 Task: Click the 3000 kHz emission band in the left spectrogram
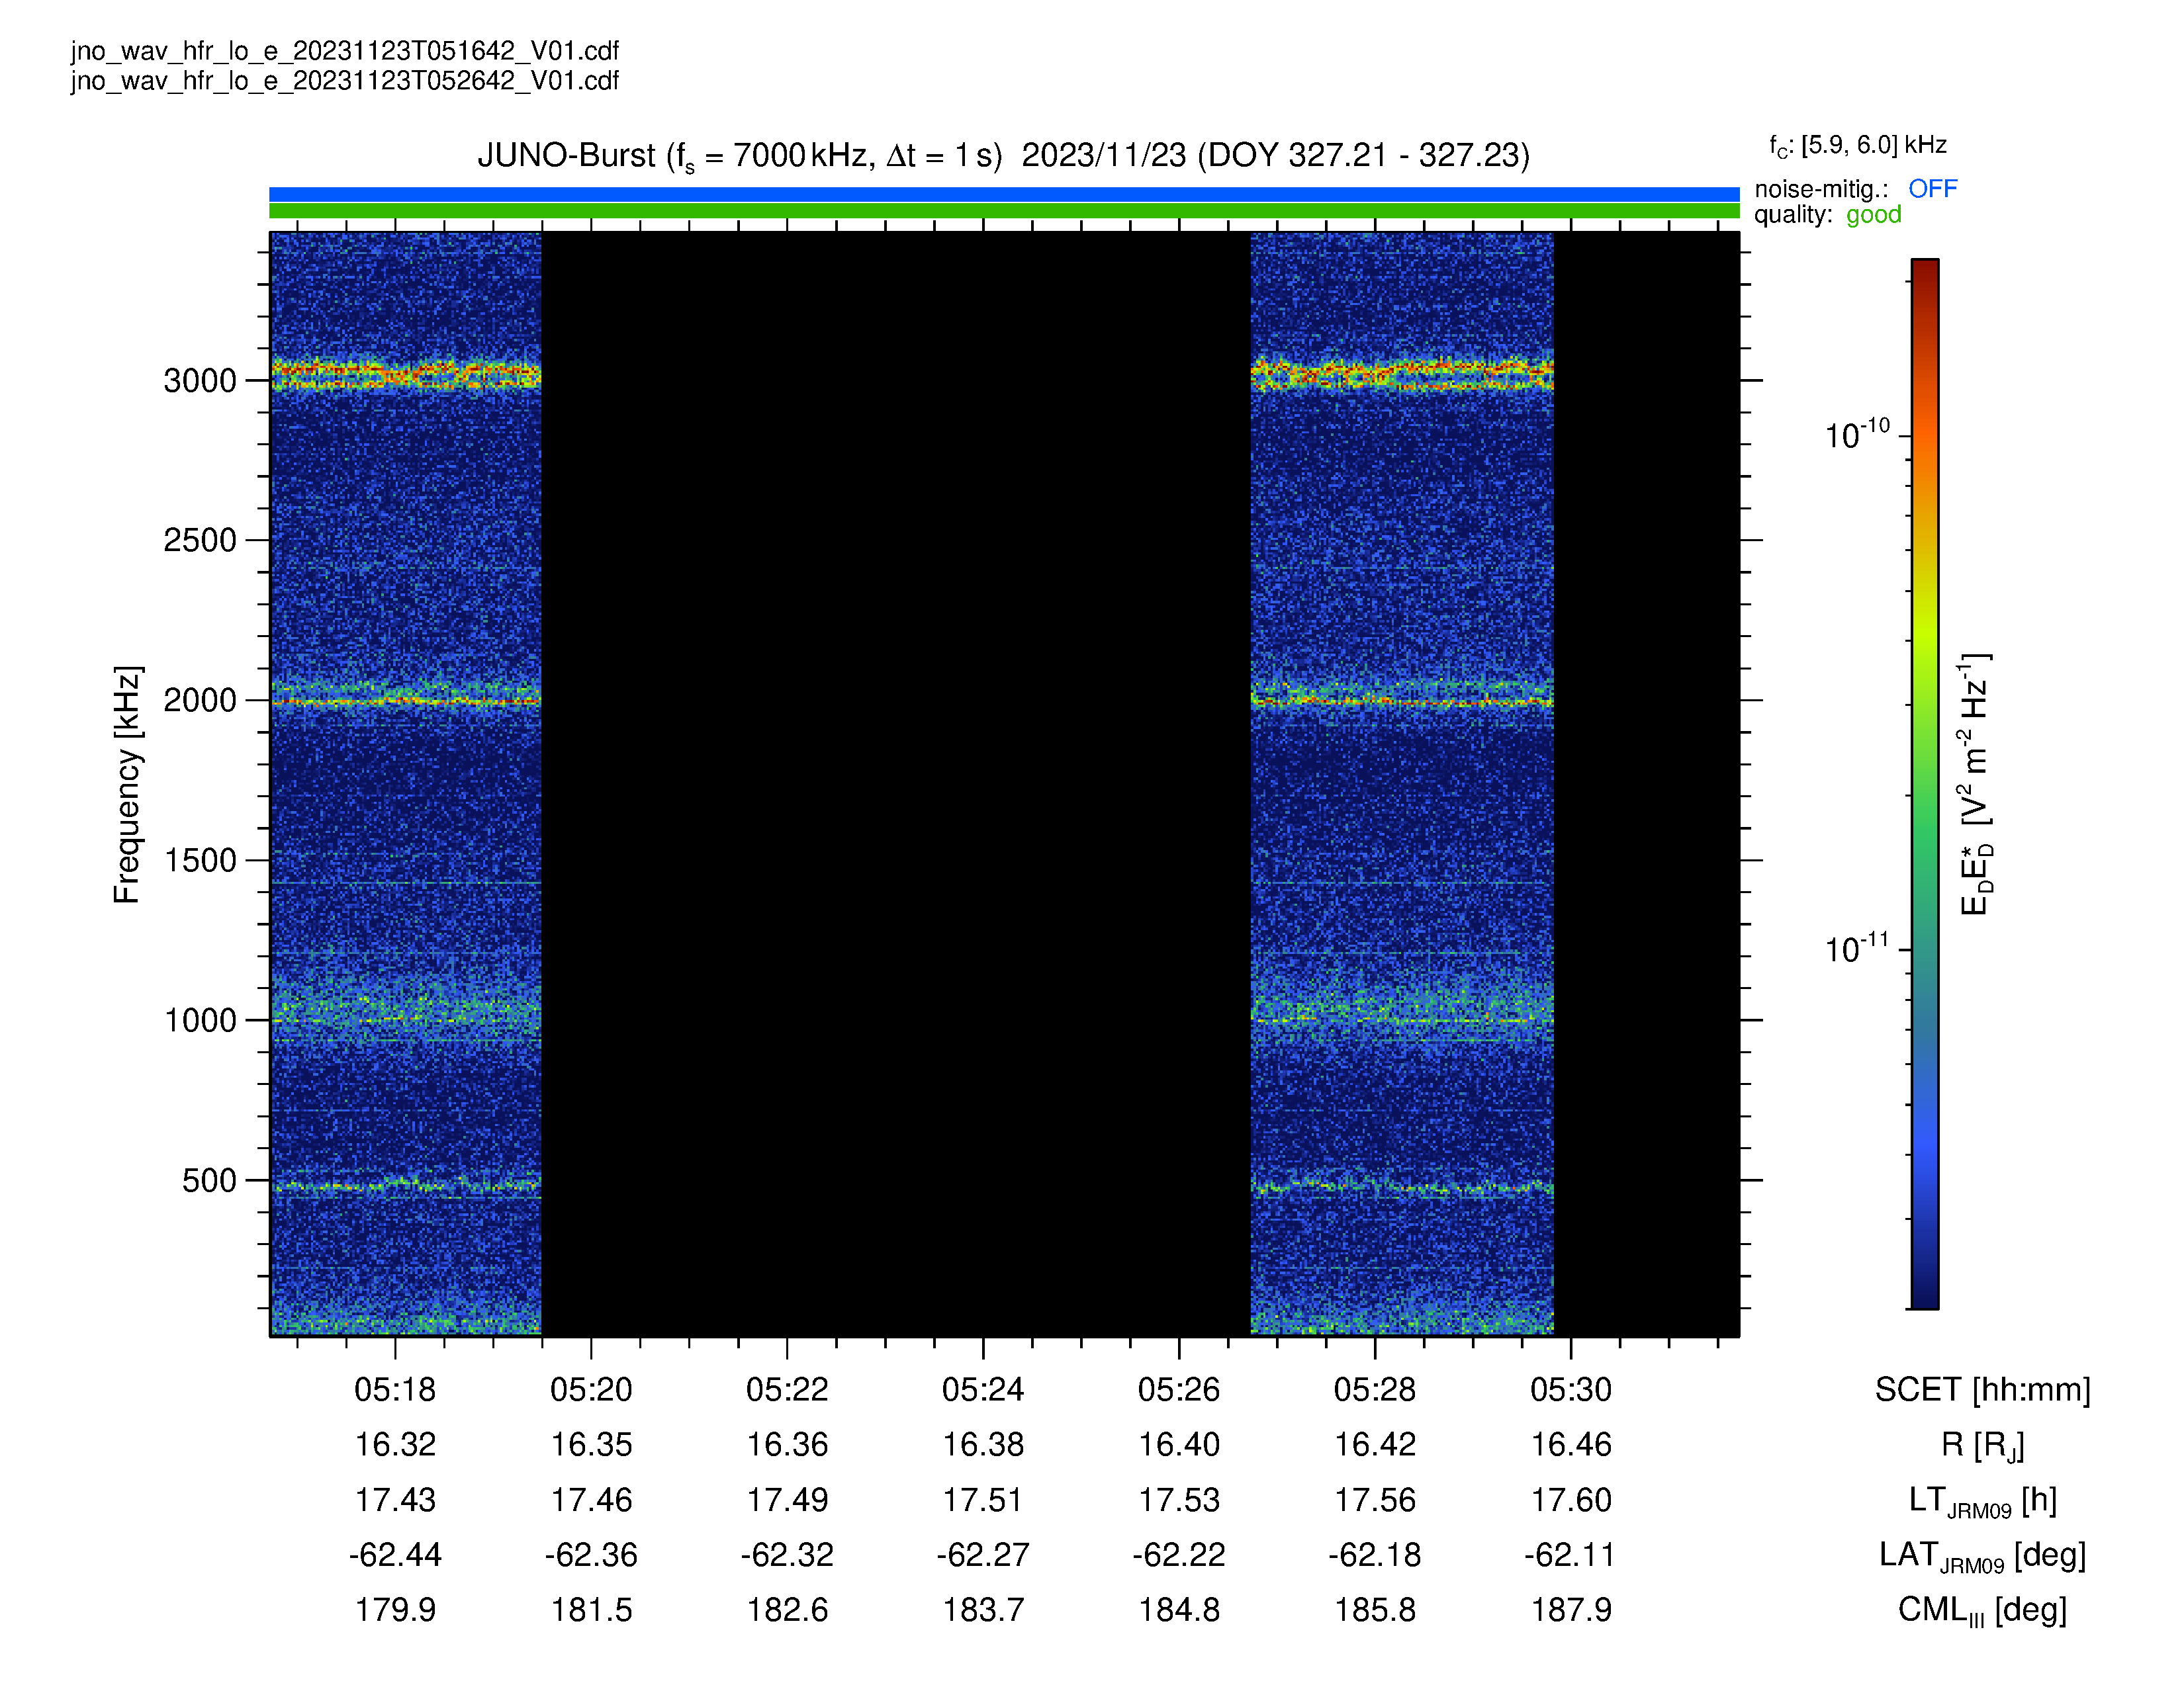tap(406, 374)
